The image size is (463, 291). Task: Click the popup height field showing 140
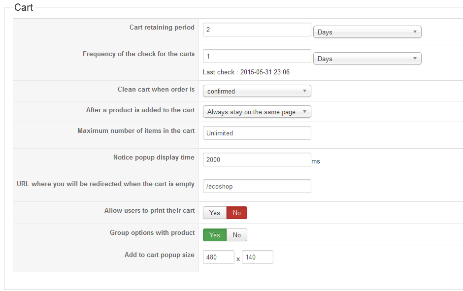[x=257, y=257]
